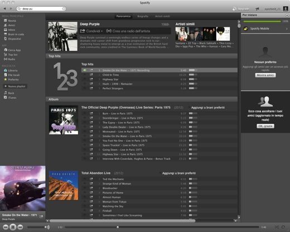Toggle shuffle playback
290x232 pixels.
pyautogui.click(x=277, y=227)
